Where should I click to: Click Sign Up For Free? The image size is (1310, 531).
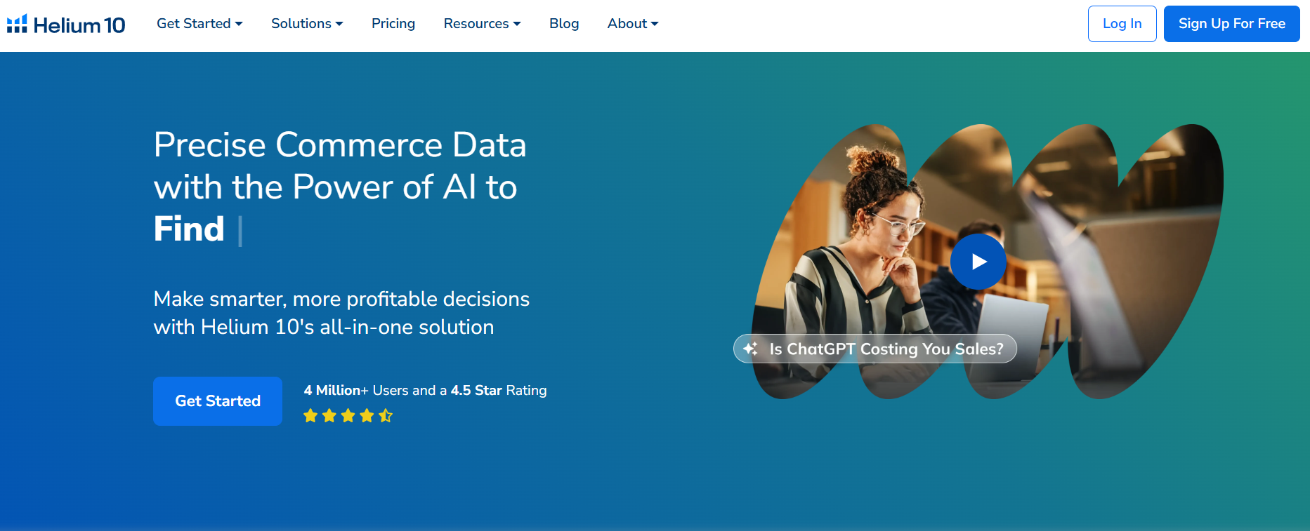(1231, 24)
